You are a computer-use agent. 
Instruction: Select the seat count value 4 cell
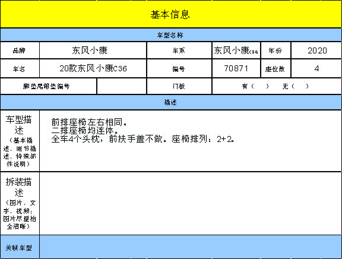tap(316, 68)
